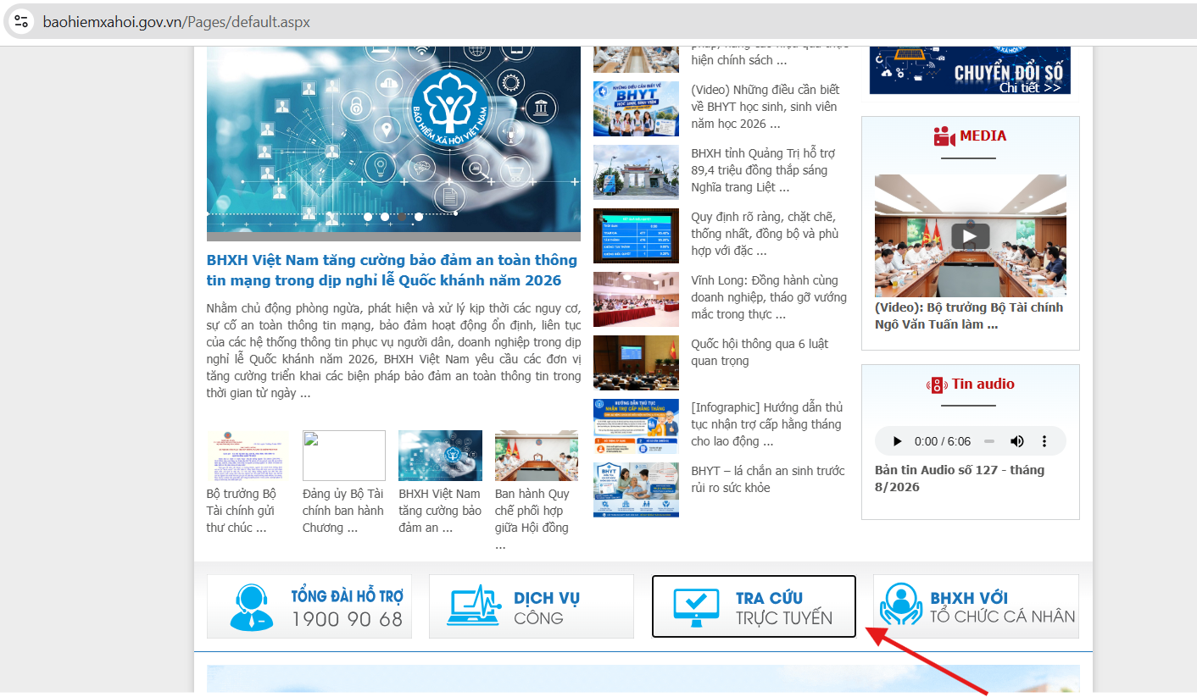Open '(Video) Những điều cần biết về BHYT' article
This screenshot has height=697, width=1197.
pos(765,107)
